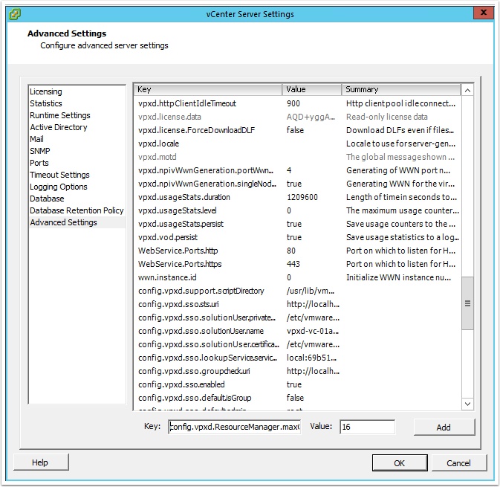Select the config.vpxd.support.scriptDirectory key

(x=201, y=291)
